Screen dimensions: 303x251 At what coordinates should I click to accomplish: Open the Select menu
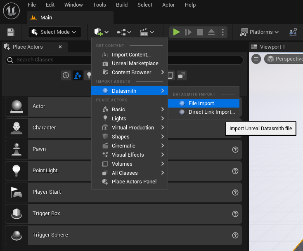click(145, 5)
